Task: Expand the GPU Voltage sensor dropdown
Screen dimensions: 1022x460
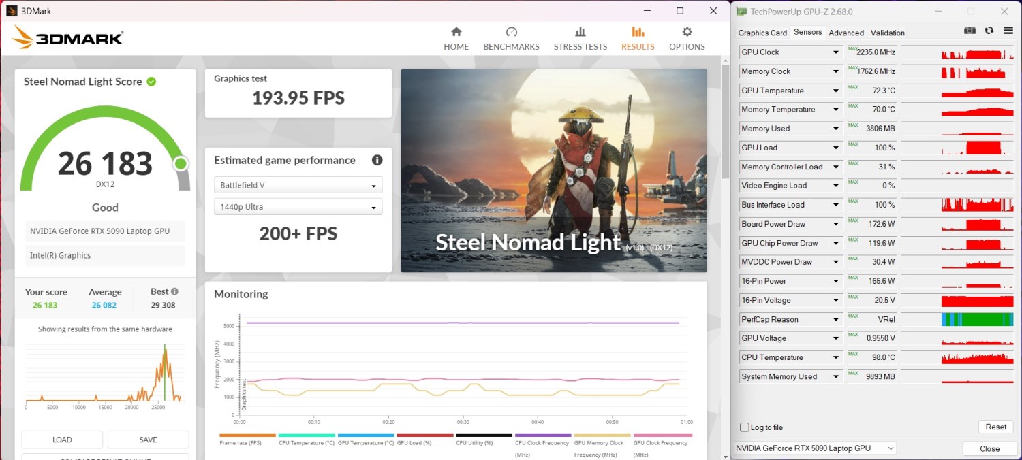Action: click(836, 338)
